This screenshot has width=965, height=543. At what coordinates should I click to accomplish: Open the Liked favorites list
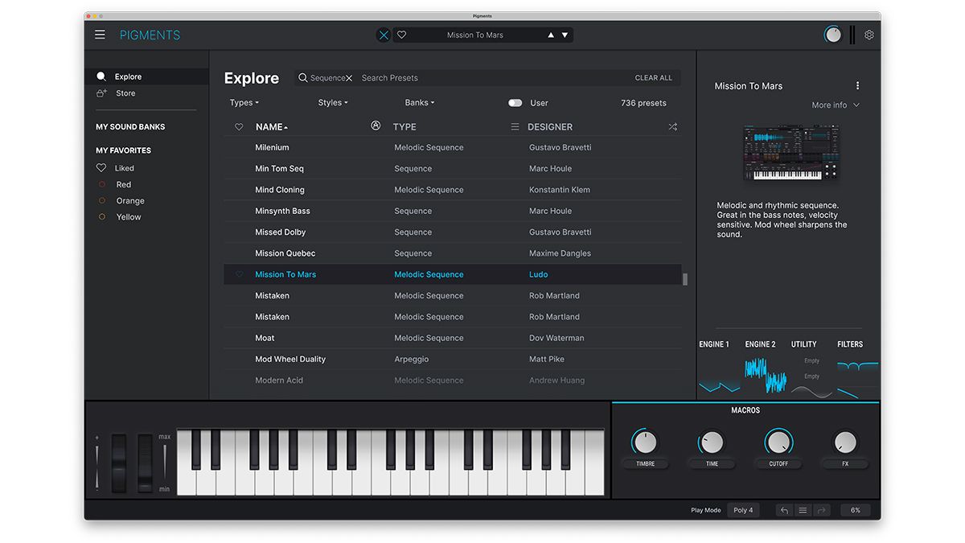(125, 168)
